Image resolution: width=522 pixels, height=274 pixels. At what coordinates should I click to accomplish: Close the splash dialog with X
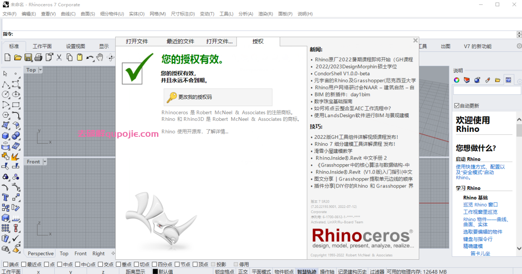[416, 40]
